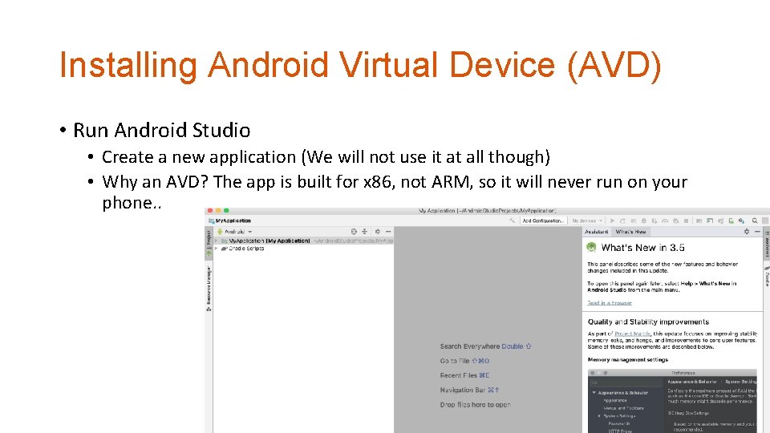
Task: Switch to the Assistant tab
Action: click(597, 232)
